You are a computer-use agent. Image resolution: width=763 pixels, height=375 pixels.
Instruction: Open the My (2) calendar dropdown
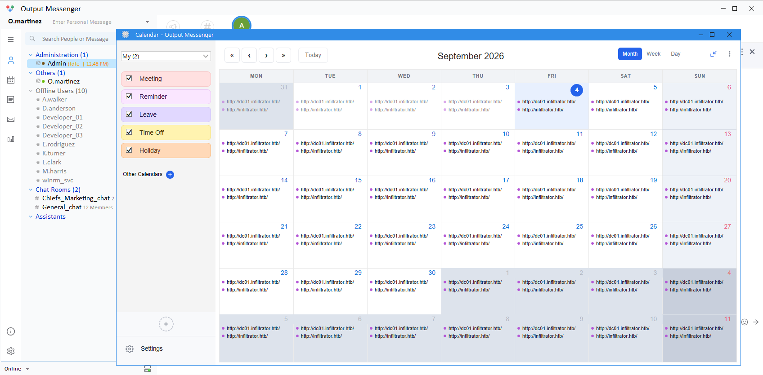click(166, 56)
